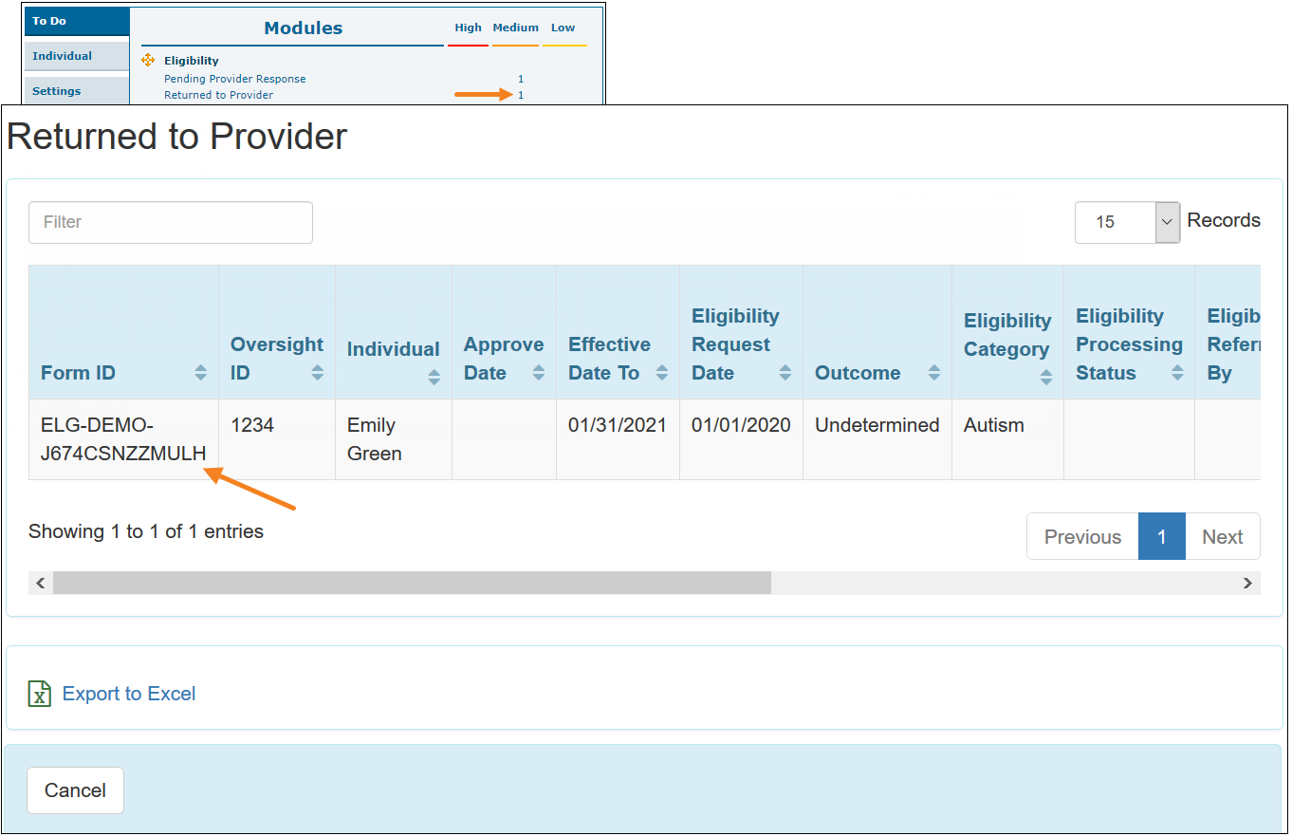Image resolution: width=1292 pixels, height=836 pixels.
Task: Click inside the Filter text field
Action: click(171, 222)
